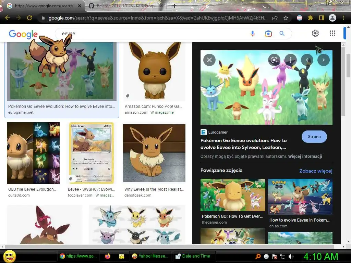Image resolution: width=351 pixels, height=263 pixels.
Task: Open thegamer.com source text
Action: [214, 222]
